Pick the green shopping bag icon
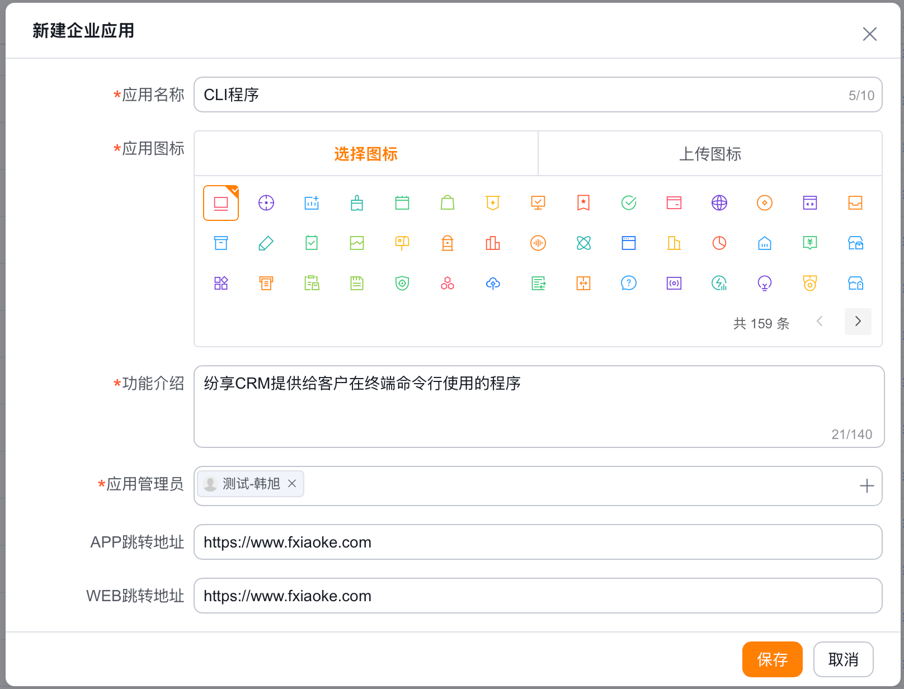The image size is (904, 689). click(448, 202)
